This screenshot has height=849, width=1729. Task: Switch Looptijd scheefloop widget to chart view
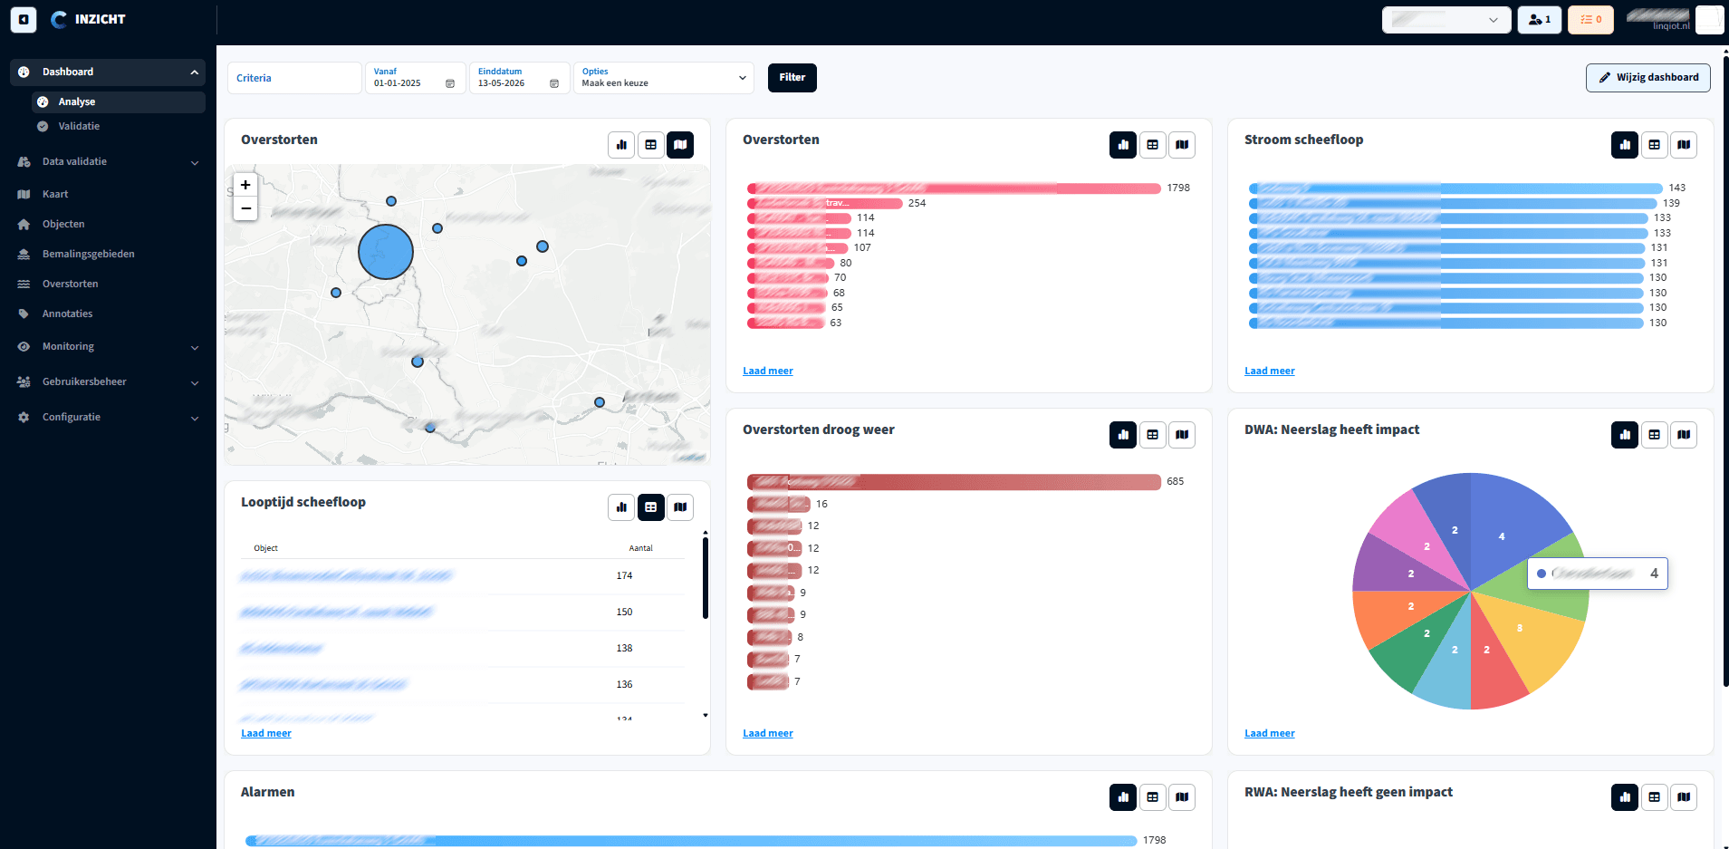pyautogui.click(x=621, y=507)
